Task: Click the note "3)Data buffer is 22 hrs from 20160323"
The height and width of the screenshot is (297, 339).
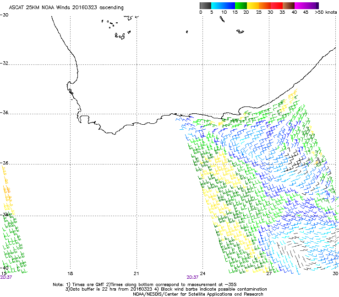Action: coord(109,289)
